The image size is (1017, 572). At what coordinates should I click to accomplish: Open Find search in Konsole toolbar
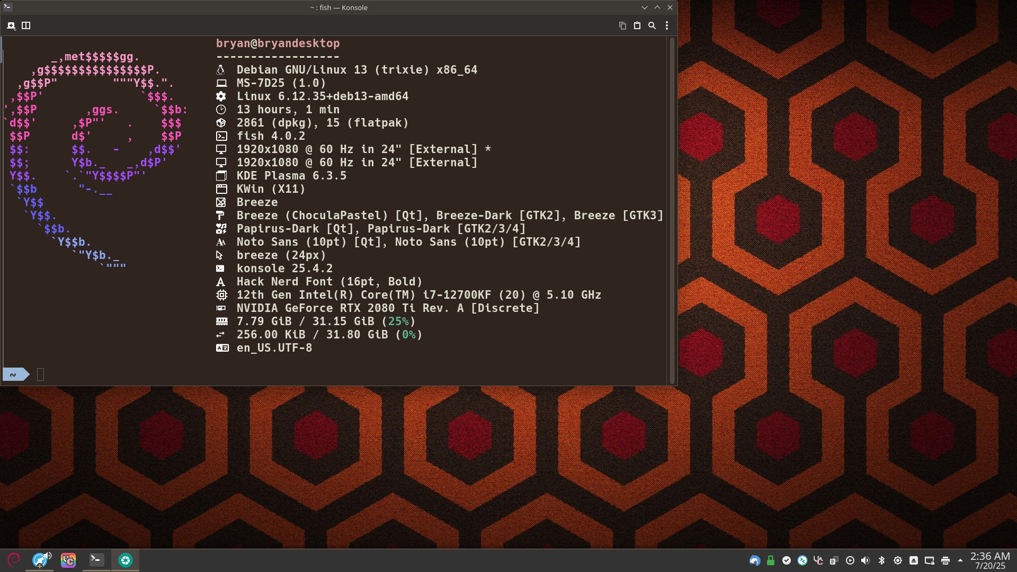[x=652, y=25]
